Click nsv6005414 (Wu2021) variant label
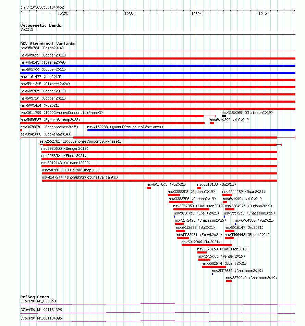This screenshot has width=305, height=326. [40, 105]
